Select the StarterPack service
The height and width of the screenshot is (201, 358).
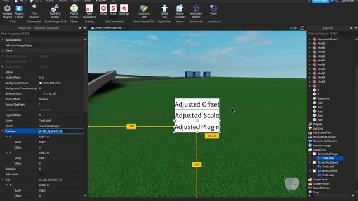[x=320, y=179]
